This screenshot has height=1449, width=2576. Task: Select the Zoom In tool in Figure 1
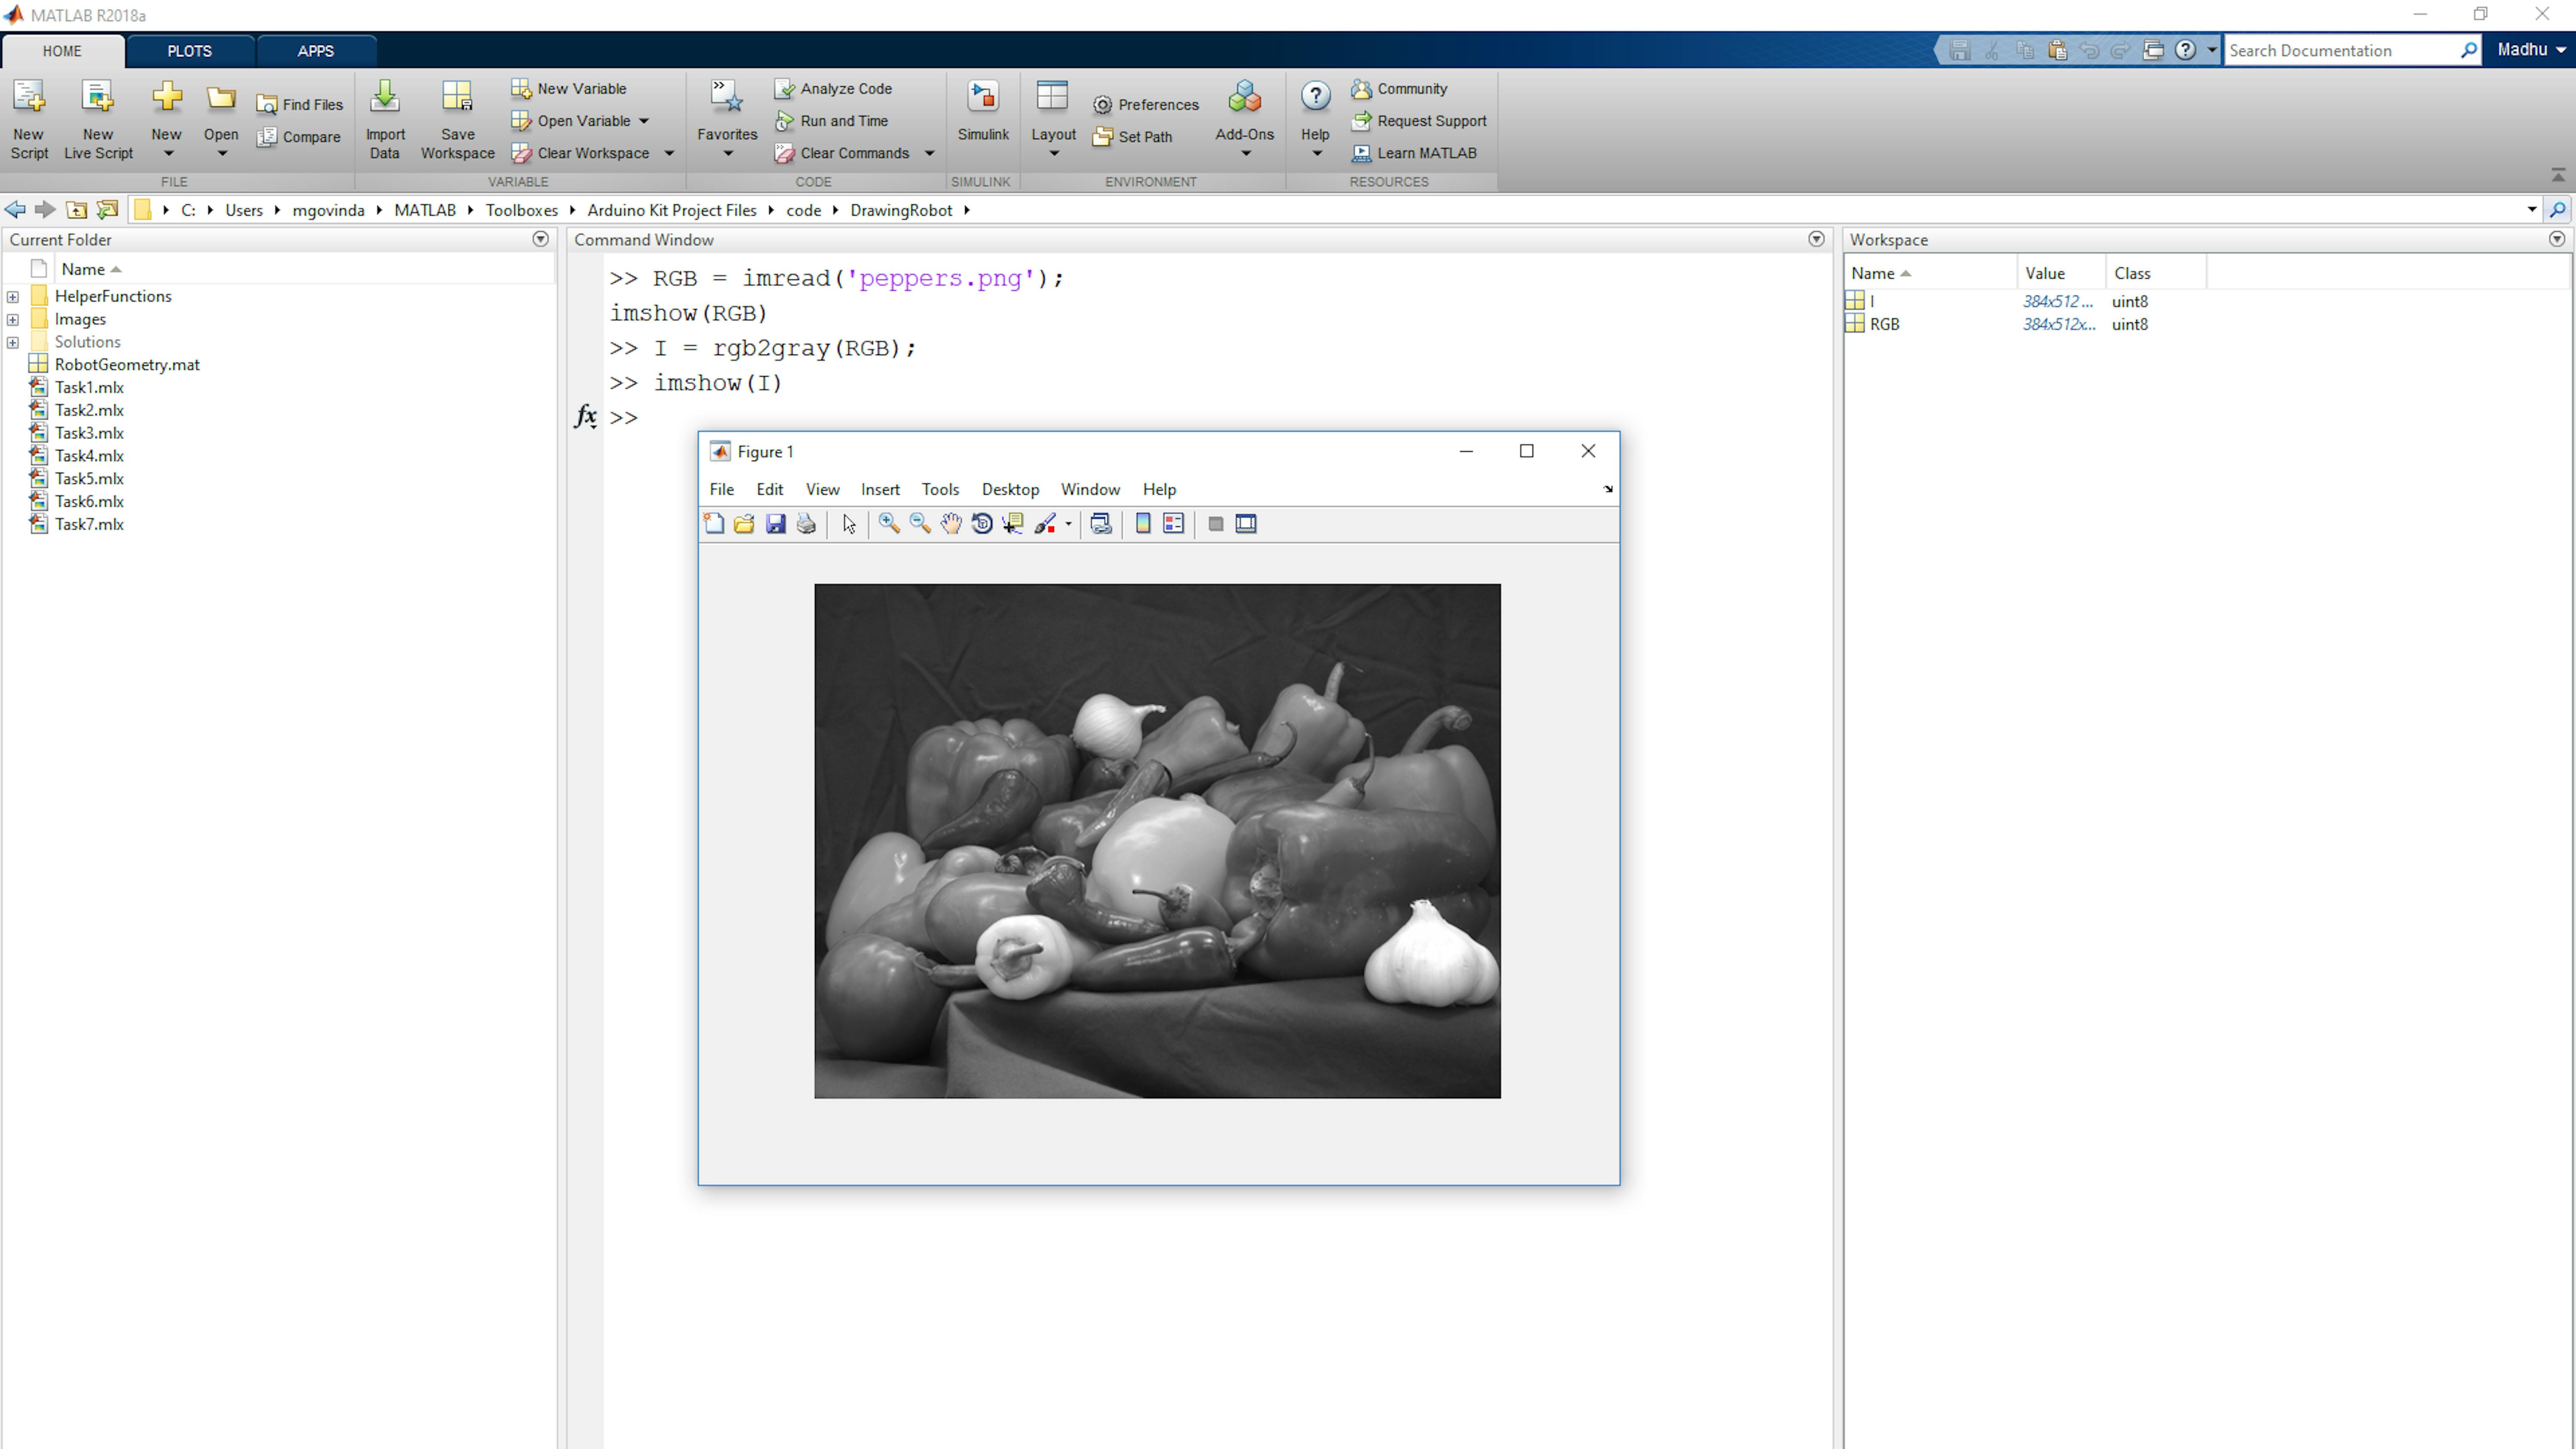coord(889,524)
